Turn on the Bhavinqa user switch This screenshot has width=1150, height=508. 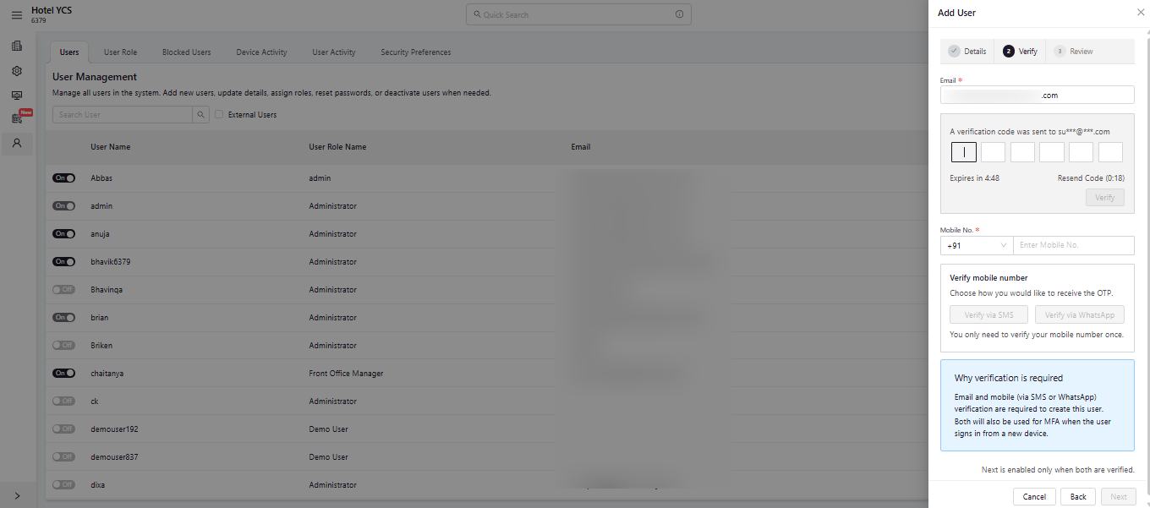(63, 290)
